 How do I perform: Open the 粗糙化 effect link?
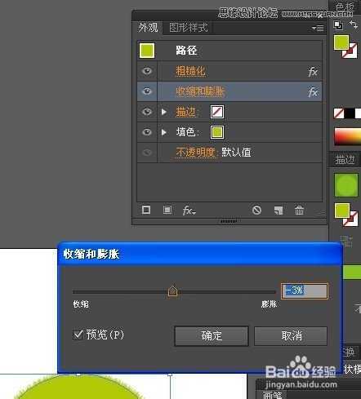coord(190,71)
